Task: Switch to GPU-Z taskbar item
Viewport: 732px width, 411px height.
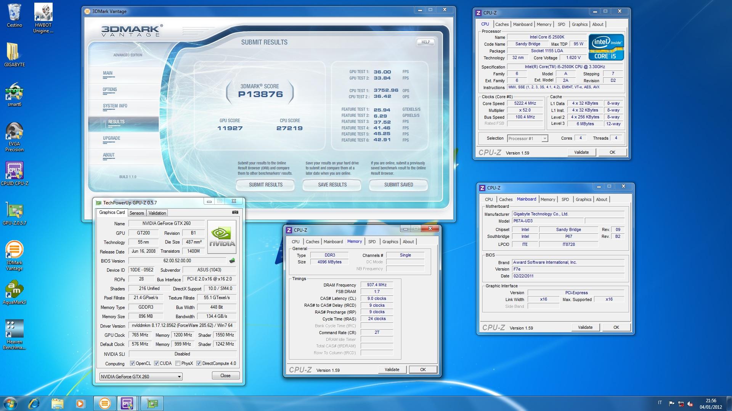Action: click(x=152, y=403)
